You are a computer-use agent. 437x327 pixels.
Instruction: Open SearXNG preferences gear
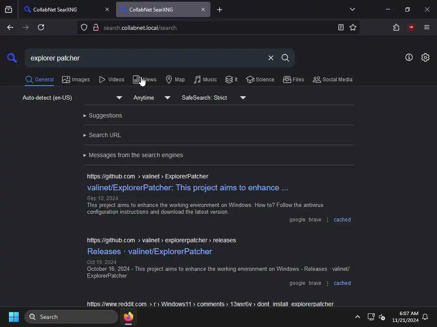point(425,57)
